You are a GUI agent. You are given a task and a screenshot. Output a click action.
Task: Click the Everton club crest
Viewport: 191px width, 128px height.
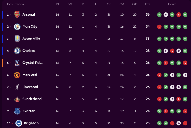(x=17, y=111)
